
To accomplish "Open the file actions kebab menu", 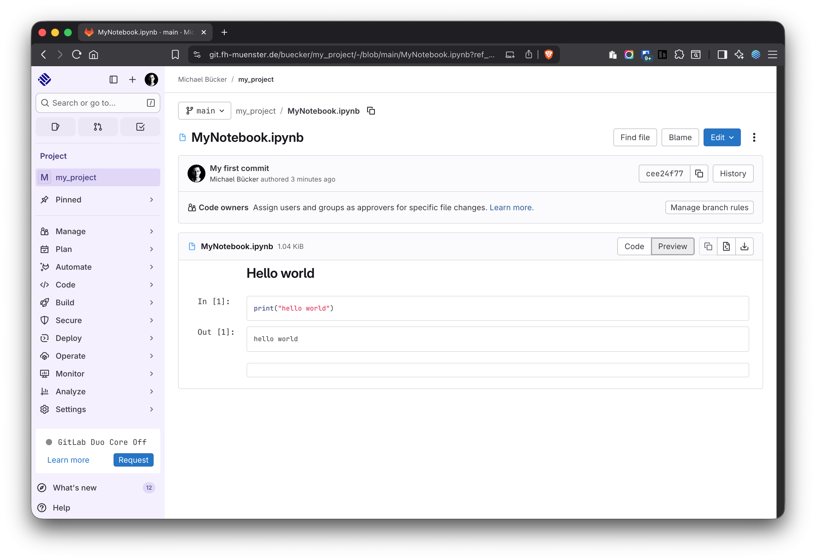I will [x=754, y=138].
